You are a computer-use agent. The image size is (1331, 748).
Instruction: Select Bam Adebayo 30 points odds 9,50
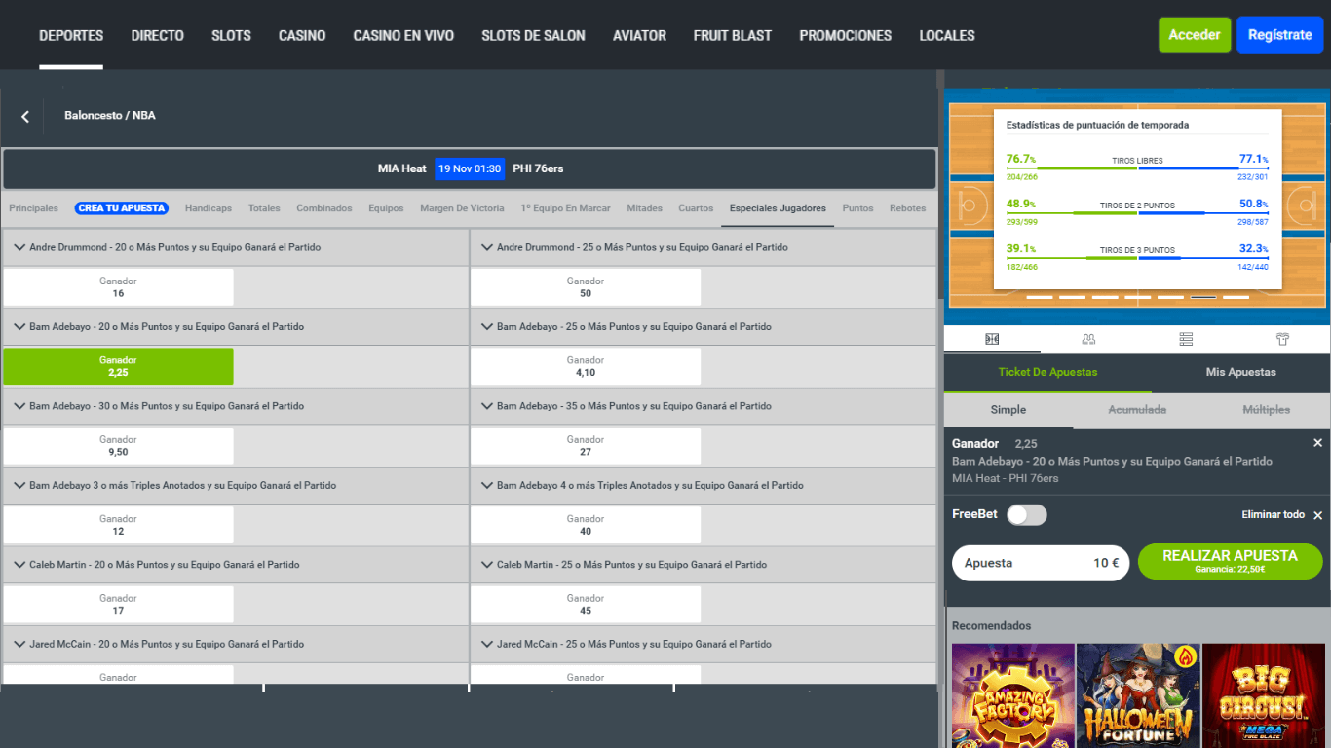(118, 446)
